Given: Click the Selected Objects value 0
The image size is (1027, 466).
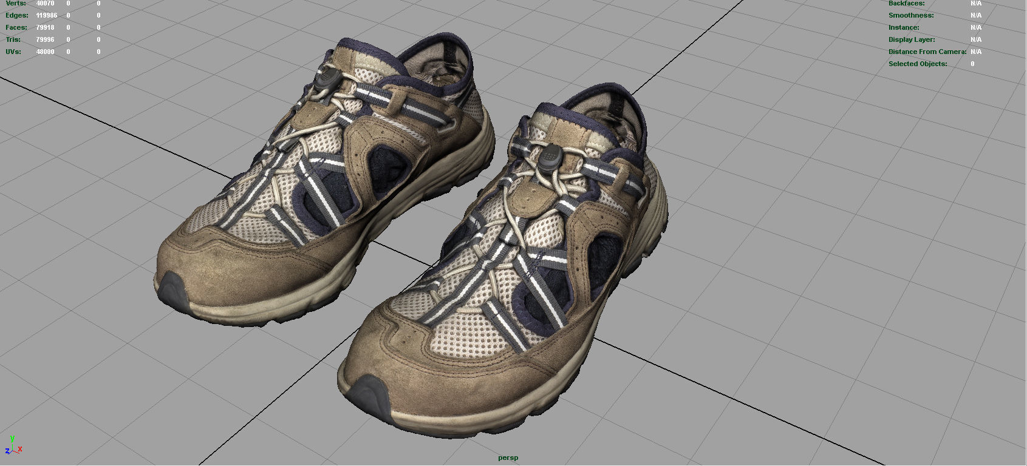Looking at the screenshot, I should [972, 64].
